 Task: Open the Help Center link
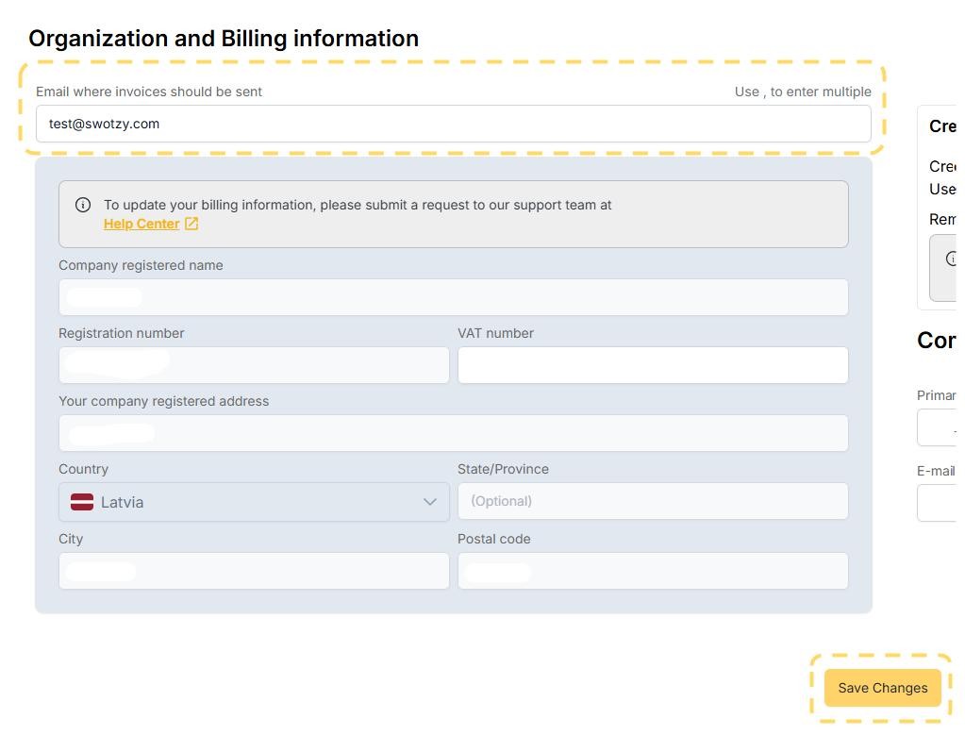141,224
